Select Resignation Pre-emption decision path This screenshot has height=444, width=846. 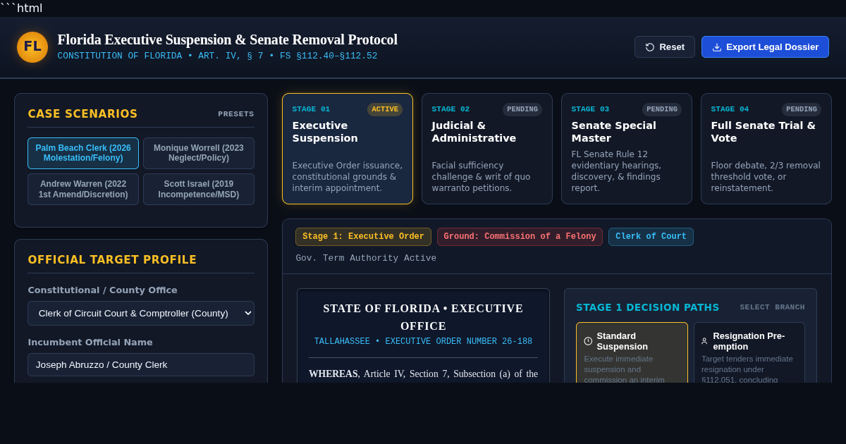click(x=749, y=352)
